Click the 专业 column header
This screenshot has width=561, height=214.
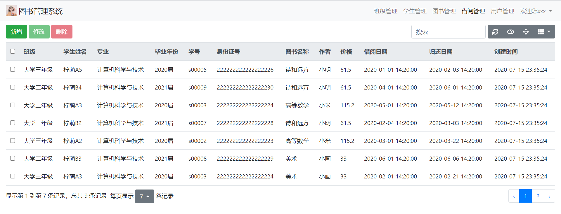pos(103,52)
